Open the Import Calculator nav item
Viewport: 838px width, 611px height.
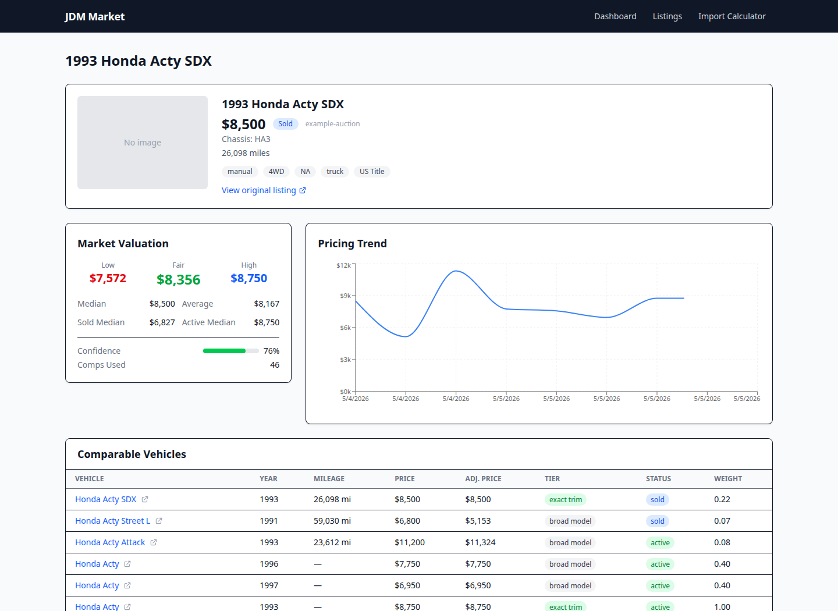point(732,16)
